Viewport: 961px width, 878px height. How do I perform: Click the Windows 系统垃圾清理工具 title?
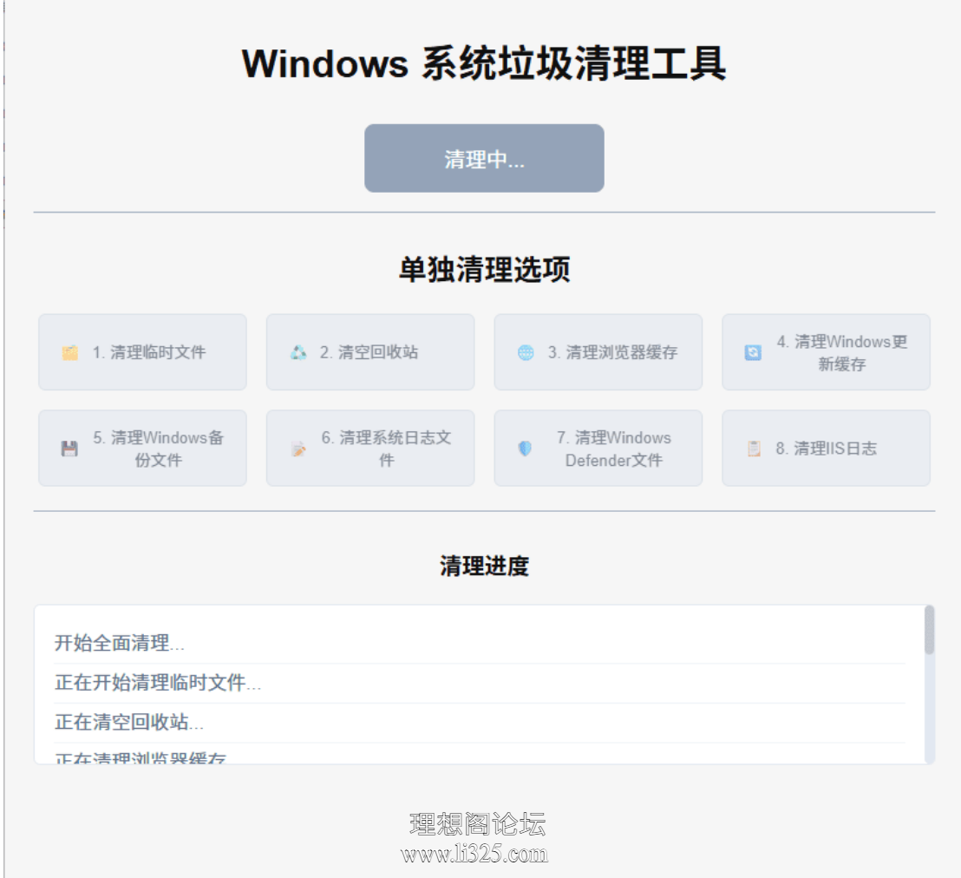click(484, 63)
